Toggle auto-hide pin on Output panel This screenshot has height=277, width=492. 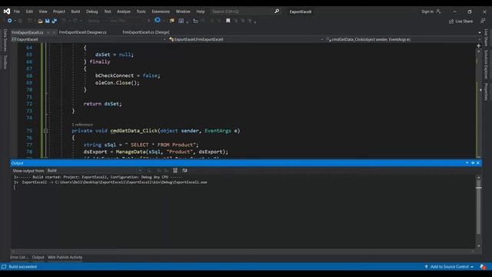[x=473, y=163]
